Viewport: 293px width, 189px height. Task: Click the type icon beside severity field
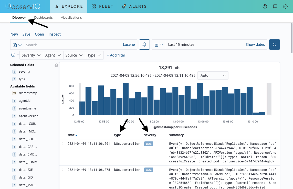[14, 72]
